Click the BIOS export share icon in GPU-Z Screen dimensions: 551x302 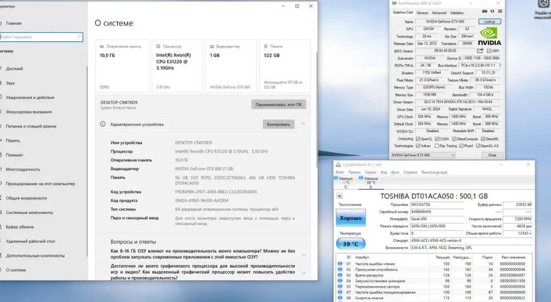[480, 51]
